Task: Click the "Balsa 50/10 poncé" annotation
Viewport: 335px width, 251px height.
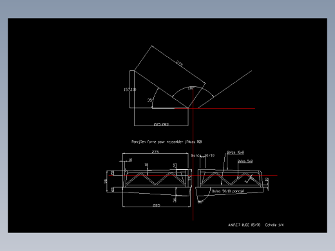Action: coord(228,191)
